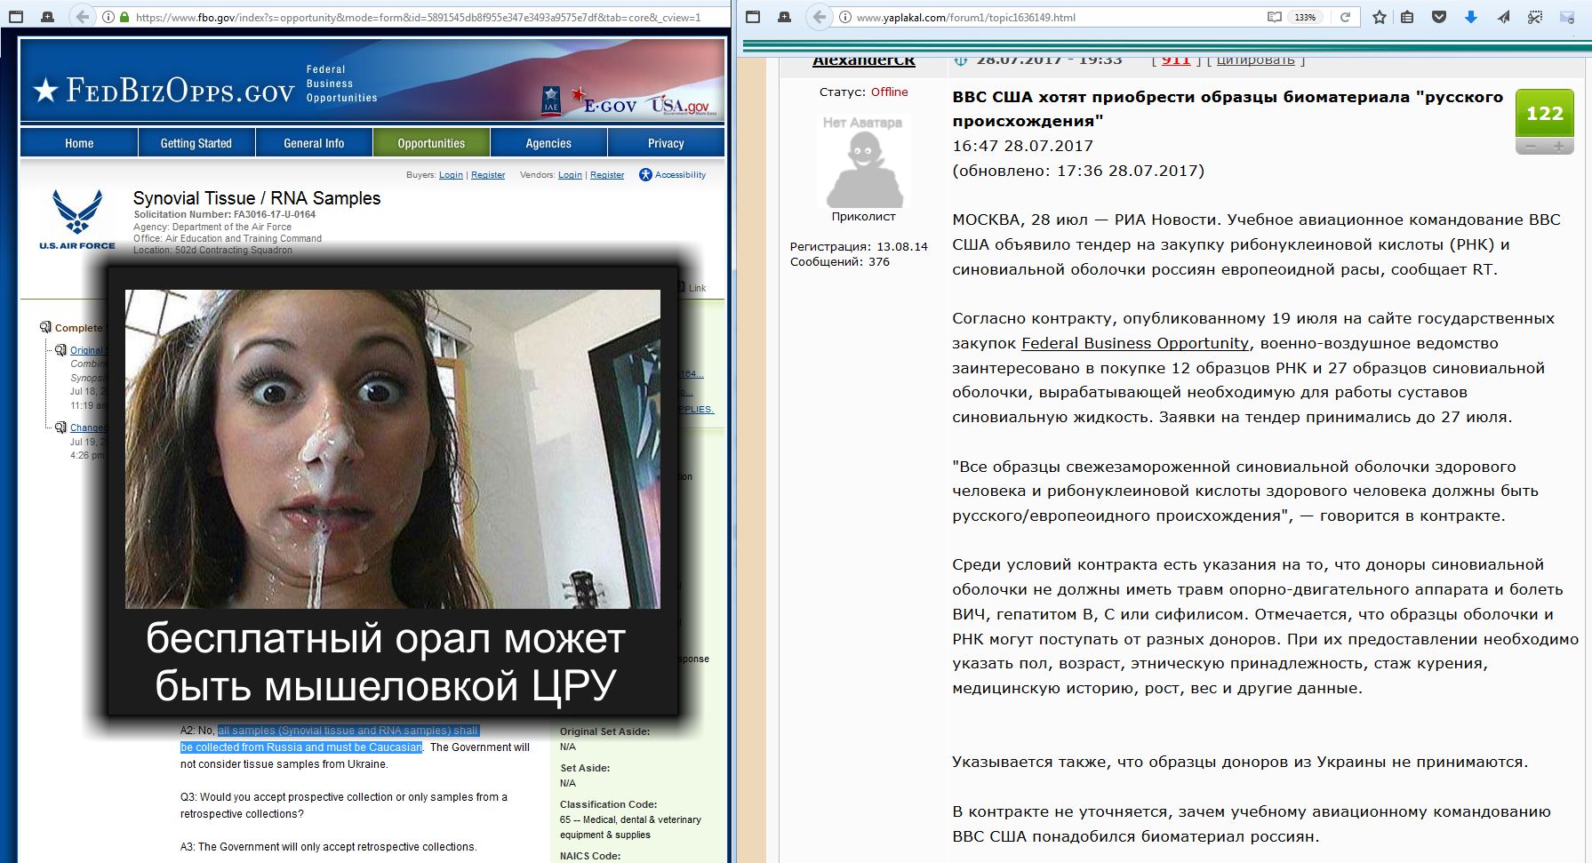
Task: Click the blue Accessibility figure icon
Action: pyautogui.click(x=645, y=175)
